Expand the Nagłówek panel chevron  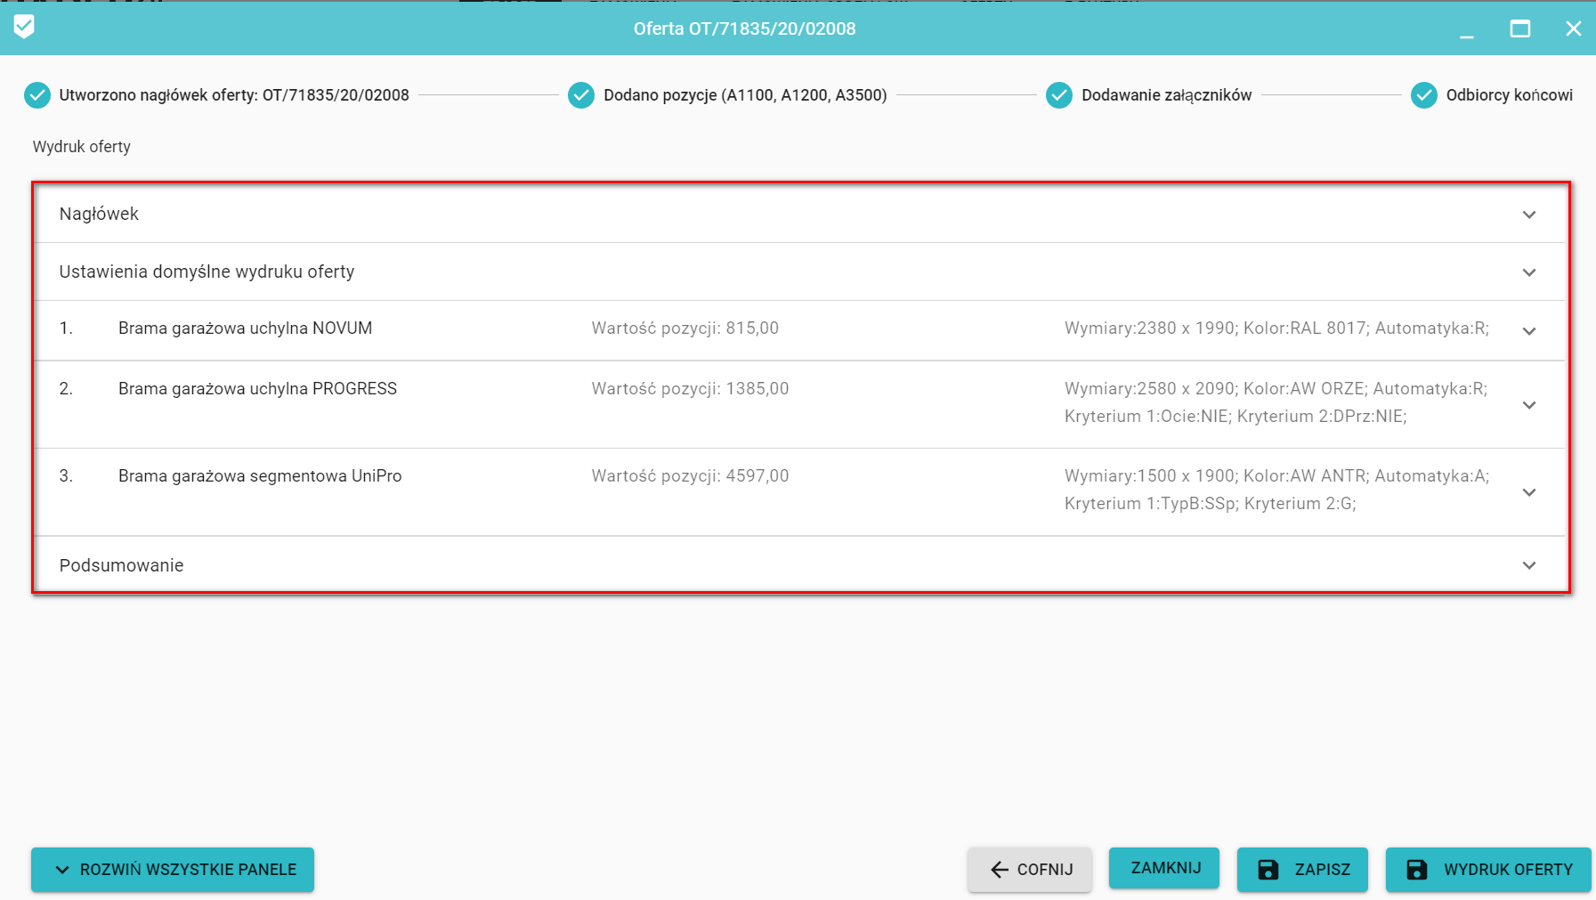1529,215
